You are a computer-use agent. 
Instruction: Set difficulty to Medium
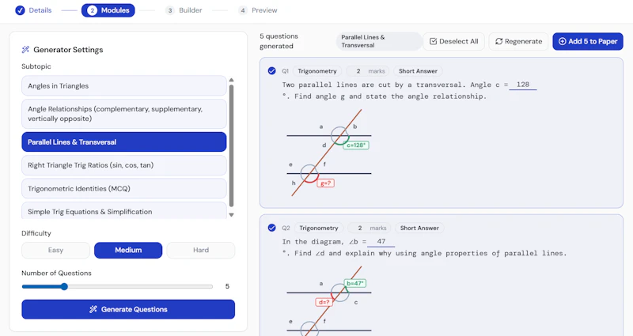[x=128, y=250]
